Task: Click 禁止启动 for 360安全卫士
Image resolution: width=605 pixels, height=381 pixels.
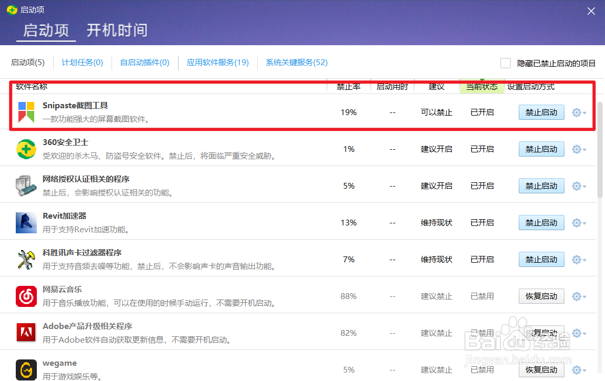Action: [541, 149]
